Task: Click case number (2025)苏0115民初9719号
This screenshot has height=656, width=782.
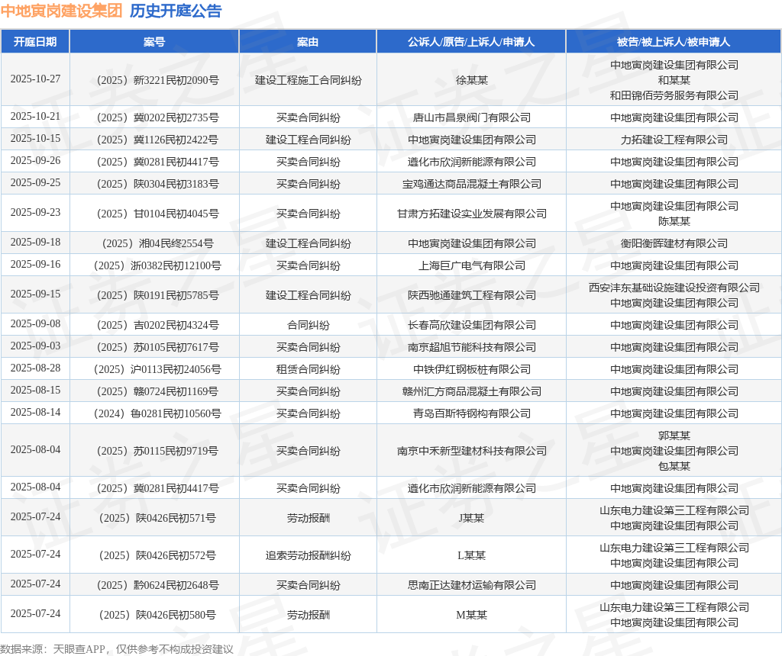Action: (157, 451)
